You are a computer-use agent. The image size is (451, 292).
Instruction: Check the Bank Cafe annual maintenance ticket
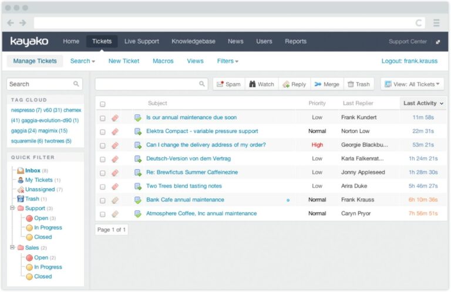102,201
